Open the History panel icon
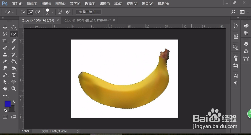 (235, 26)
